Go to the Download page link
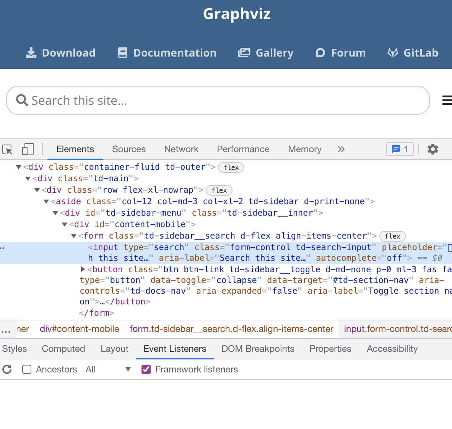Screen dimensions: 452x429 coord(61,53)
